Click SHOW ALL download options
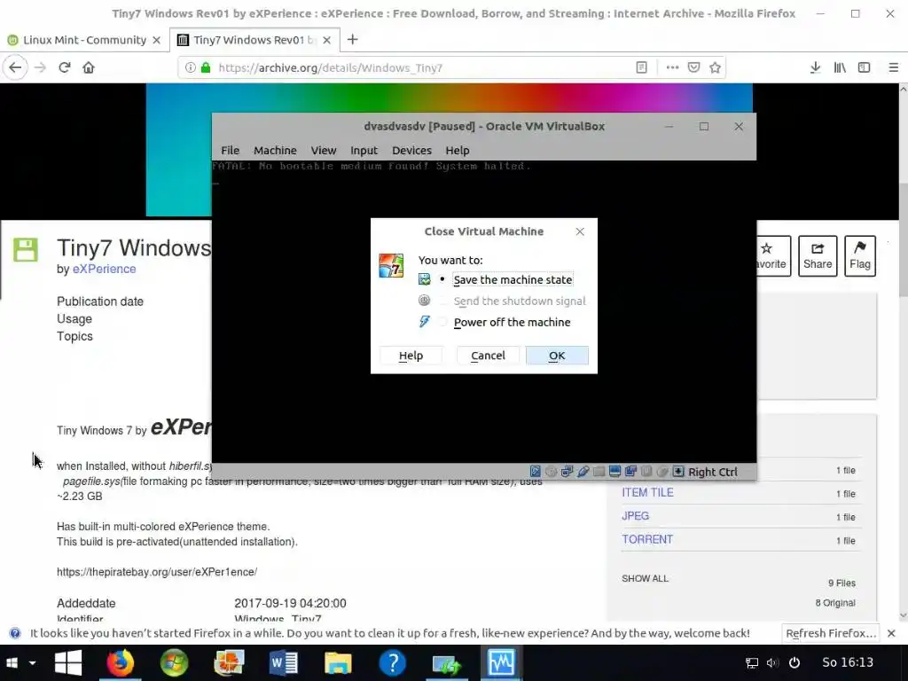Viewport: 908px width, 681px height. tap(646, 578)
